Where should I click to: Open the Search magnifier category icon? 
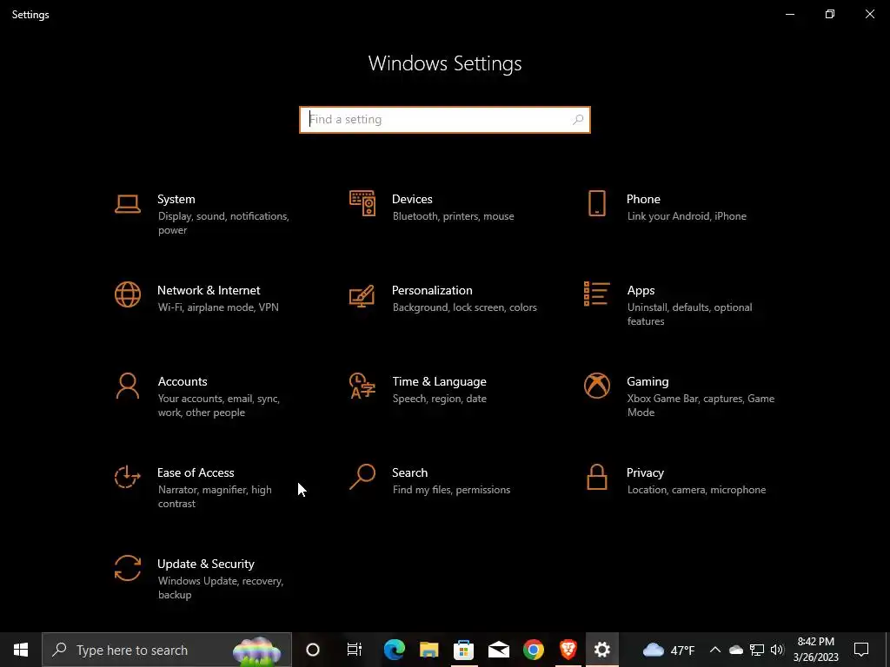coord(362,477)
